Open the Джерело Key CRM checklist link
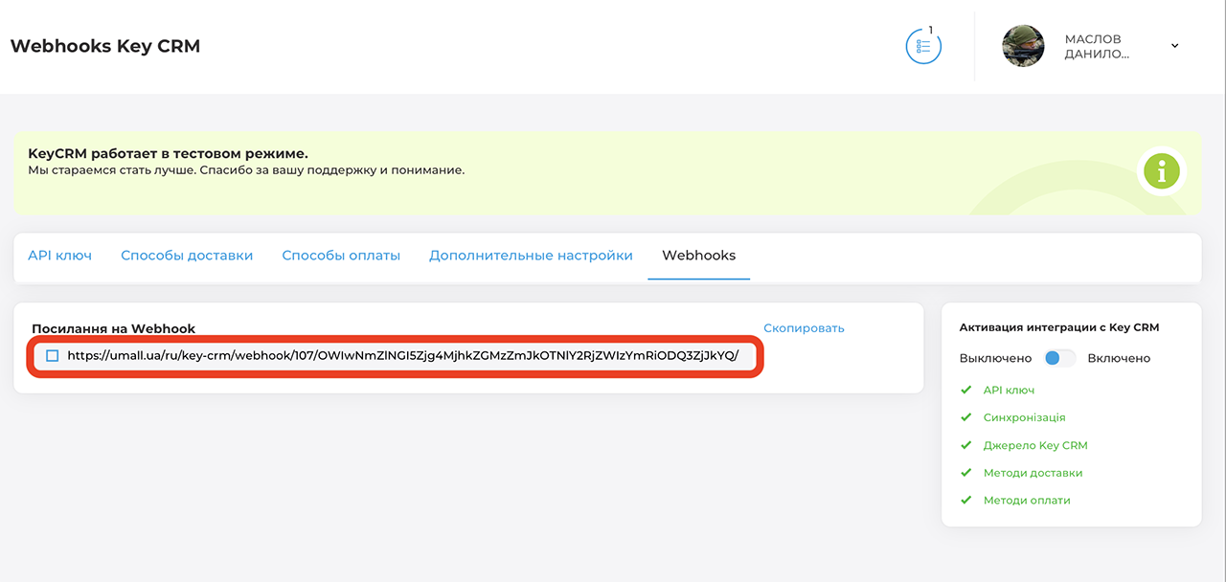1226x582 pixels. [x=1035, y=446]
